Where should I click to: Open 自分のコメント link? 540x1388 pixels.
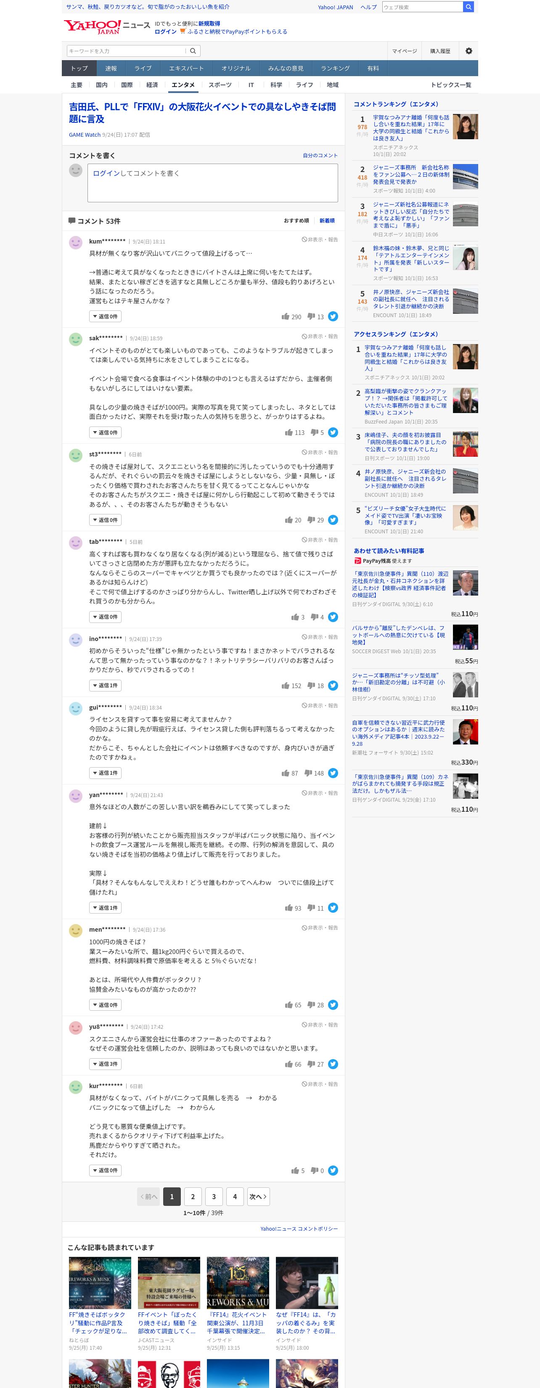click(x=320, y=155)
